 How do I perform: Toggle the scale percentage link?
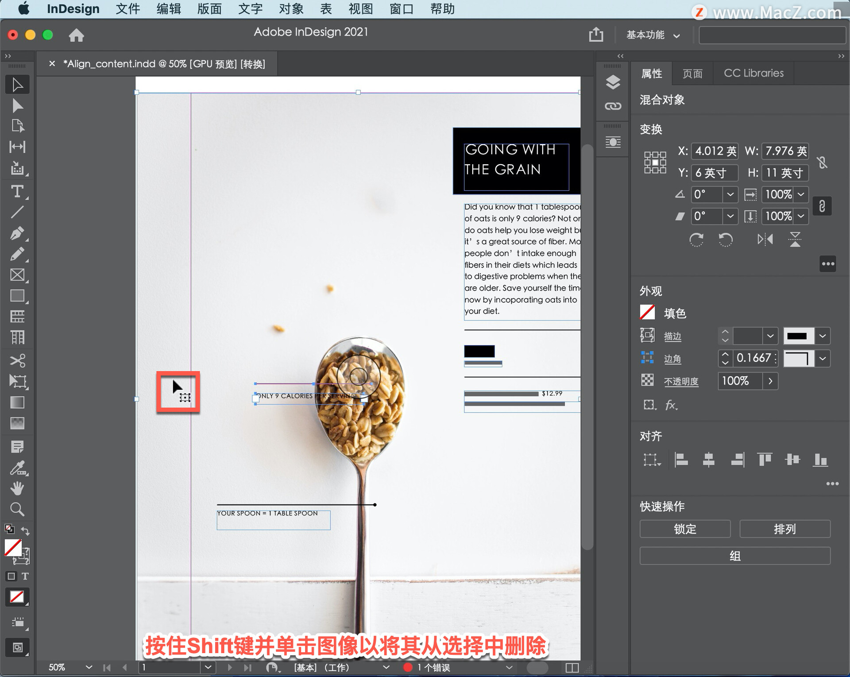822,206
